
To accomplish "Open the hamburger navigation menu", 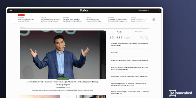I will pyautogui.click(x=11, y=11).
